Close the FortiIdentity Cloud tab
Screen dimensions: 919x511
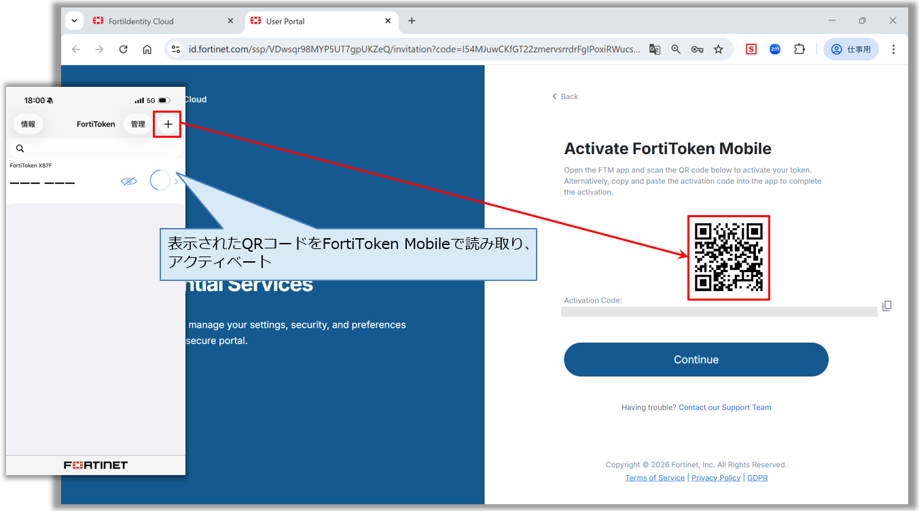click(x=230, y=21)
